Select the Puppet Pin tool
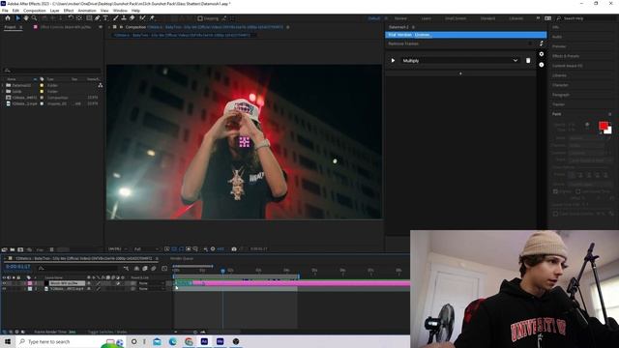Viewport: 619px width, 348px height. 152,18
